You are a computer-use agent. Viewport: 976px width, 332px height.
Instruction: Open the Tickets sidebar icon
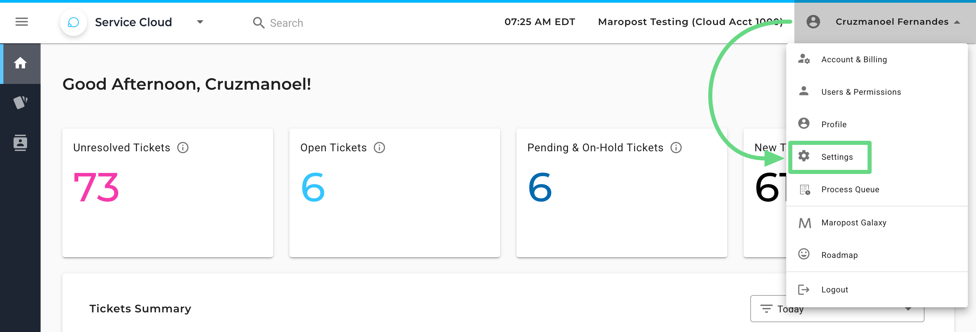pos(20,102)
